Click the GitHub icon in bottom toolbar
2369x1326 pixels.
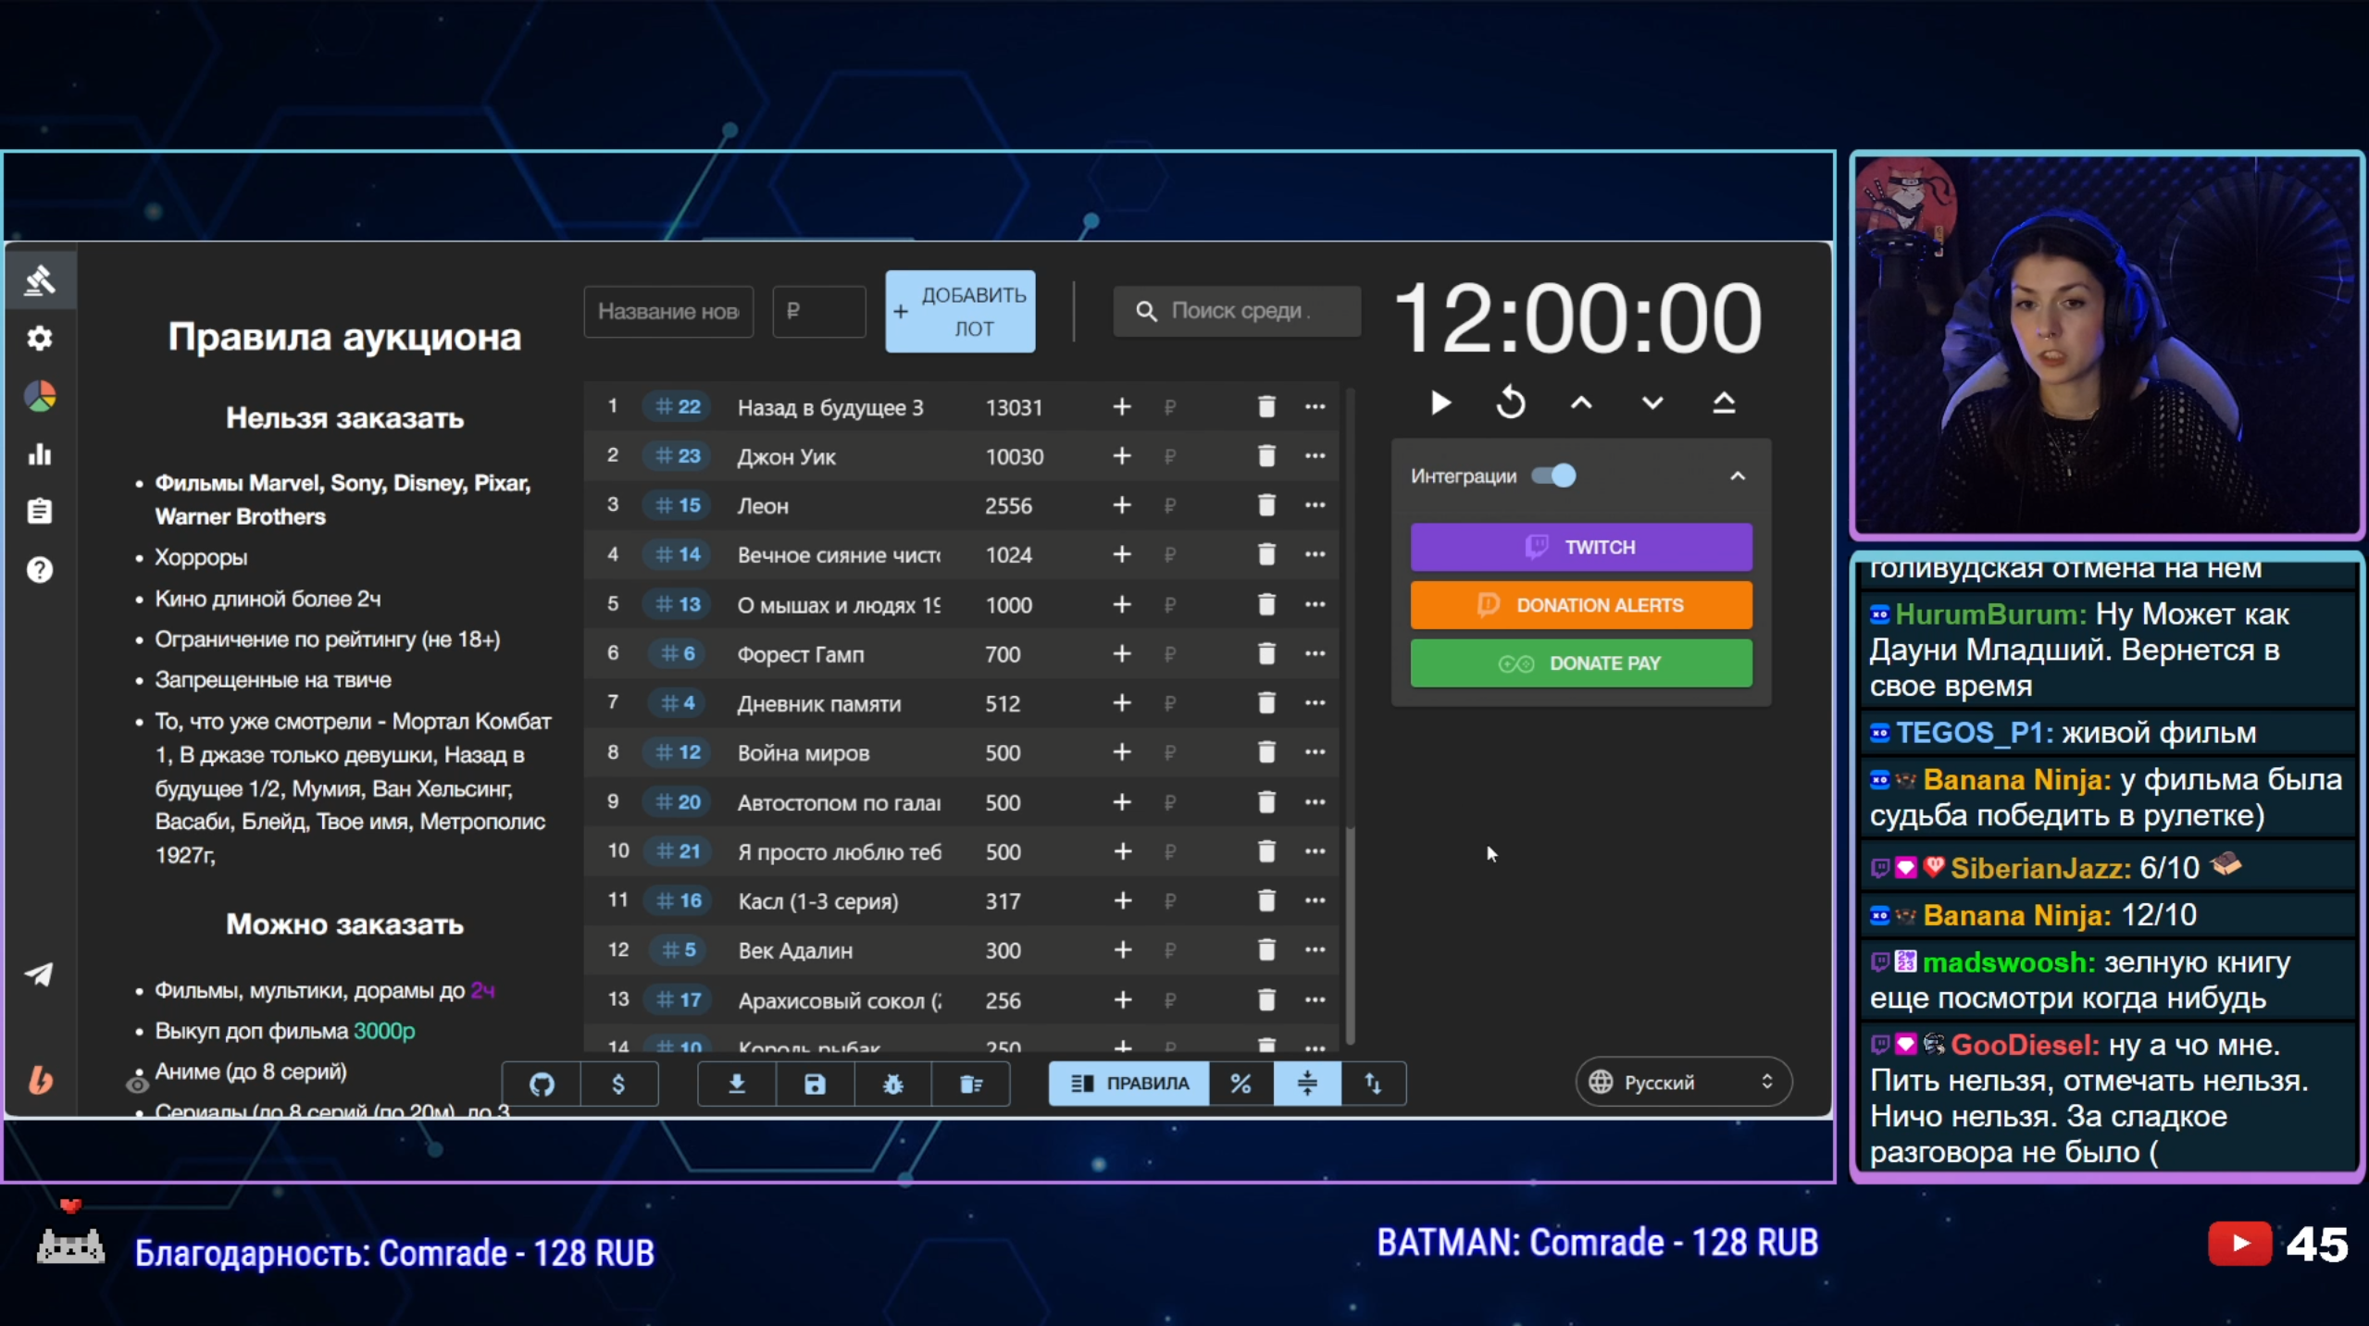click(x=542, y=1084)
